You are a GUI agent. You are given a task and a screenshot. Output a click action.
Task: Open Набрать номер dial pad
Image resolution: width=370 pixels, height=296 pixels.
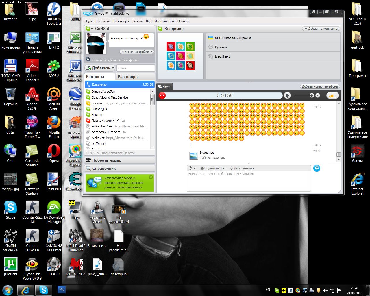click(x=120, y=160)
